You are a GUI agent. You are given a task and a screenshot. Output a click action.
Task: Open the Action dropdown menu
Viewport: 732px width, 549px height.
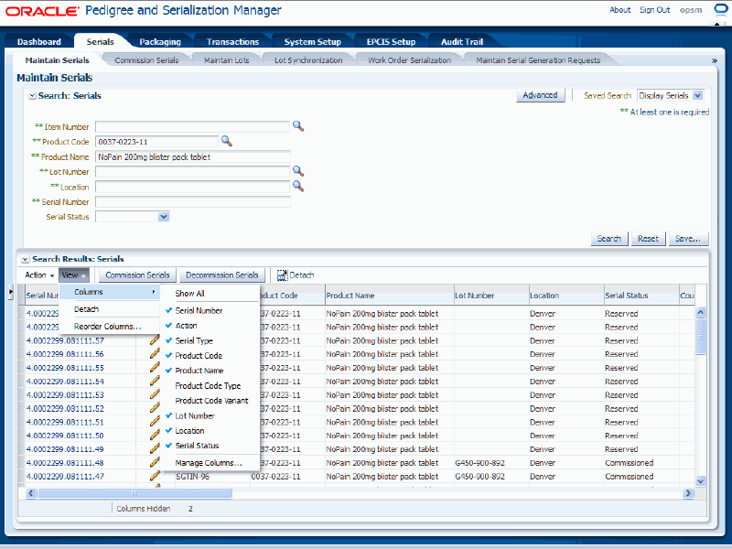click(39, 275)
